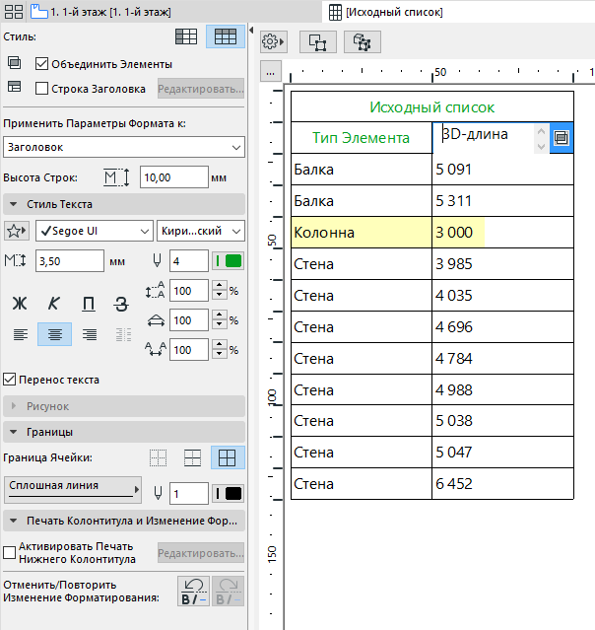Click the Высота Строк input field
This screenshot has height=630, width=595.
pos(173,177)
